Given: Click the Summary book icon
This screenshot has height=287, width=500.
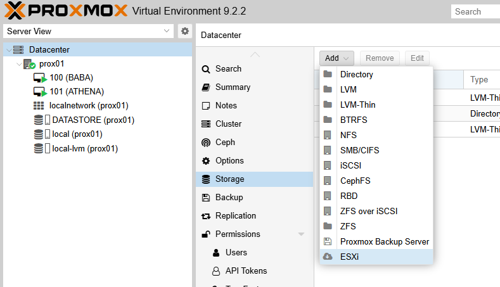Looking at the screenshot, I should click(206, 87).
